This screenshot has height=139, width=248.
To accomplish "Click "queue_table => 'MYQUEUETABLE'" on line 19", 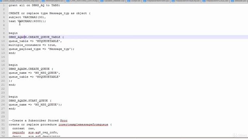I will click(34, 77).
